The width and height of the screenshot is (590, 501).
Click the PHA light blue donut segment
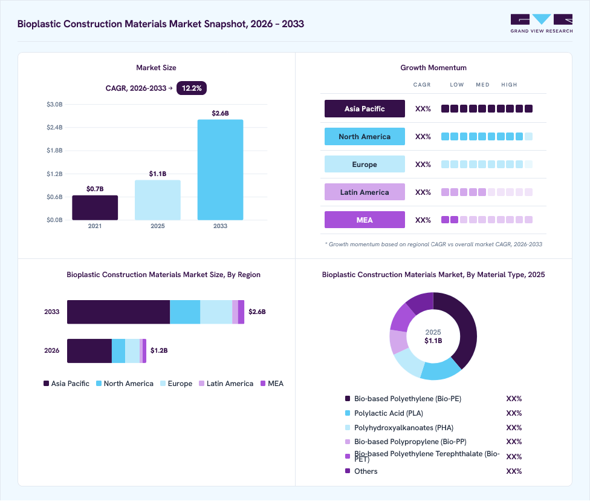click(x=409, y=362)
